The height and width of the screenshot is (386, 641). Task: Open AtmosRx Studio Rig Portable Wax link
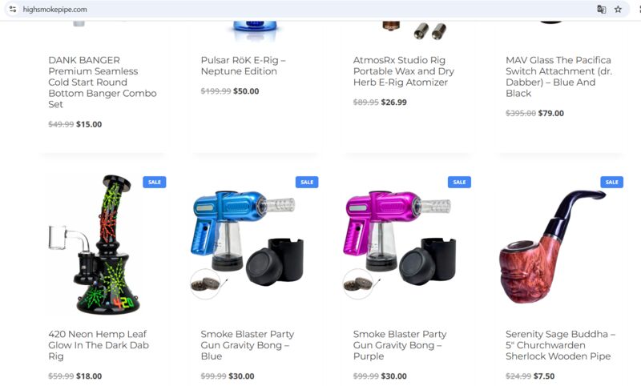[404, 71]
